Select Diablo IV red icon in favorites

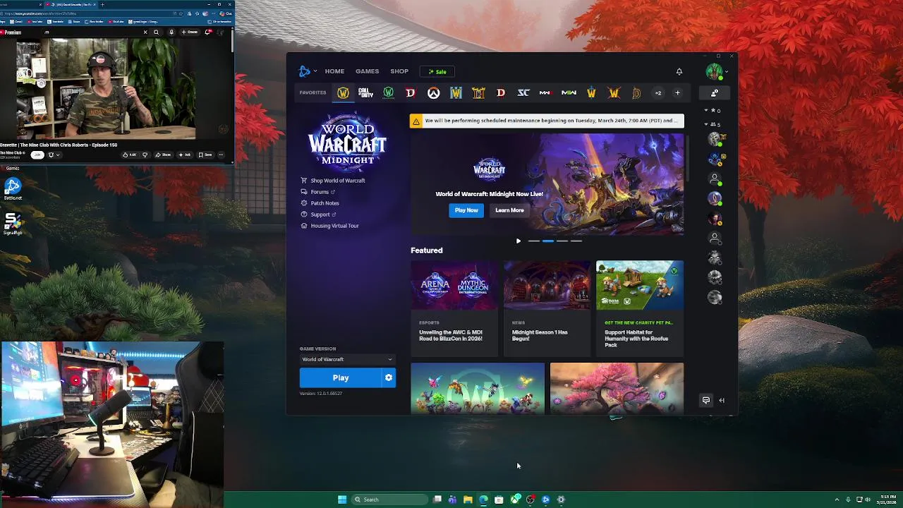click(411, 92)
